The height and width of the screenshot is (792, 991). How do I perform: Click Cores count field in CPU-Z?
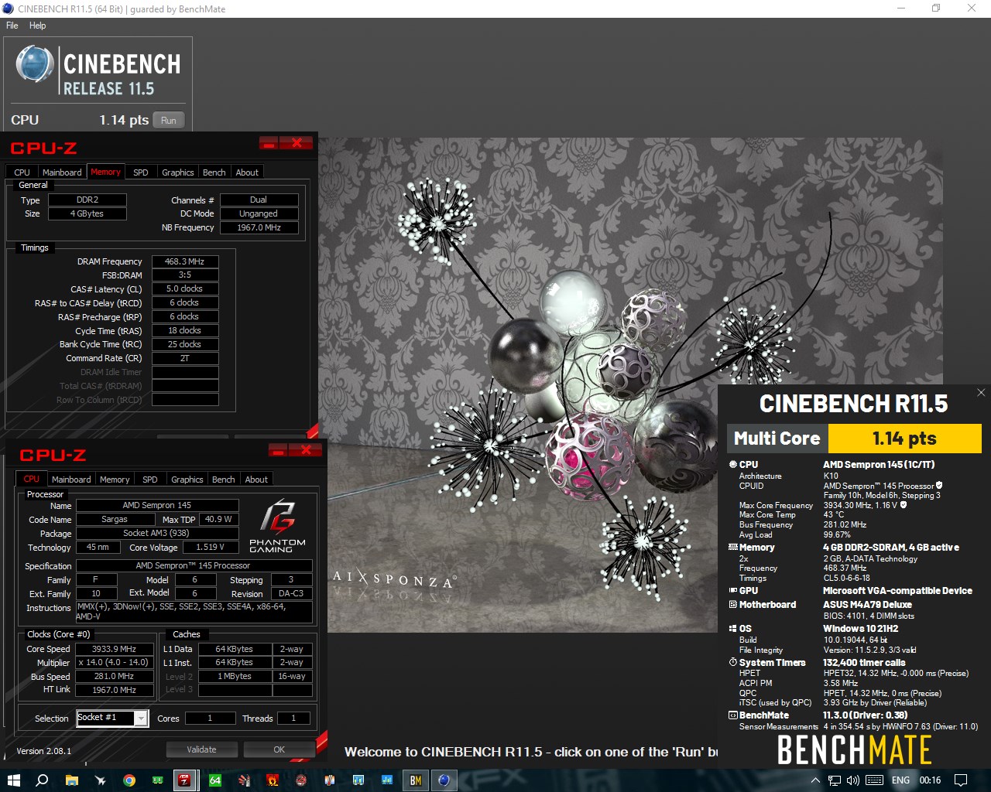[210, 719]
